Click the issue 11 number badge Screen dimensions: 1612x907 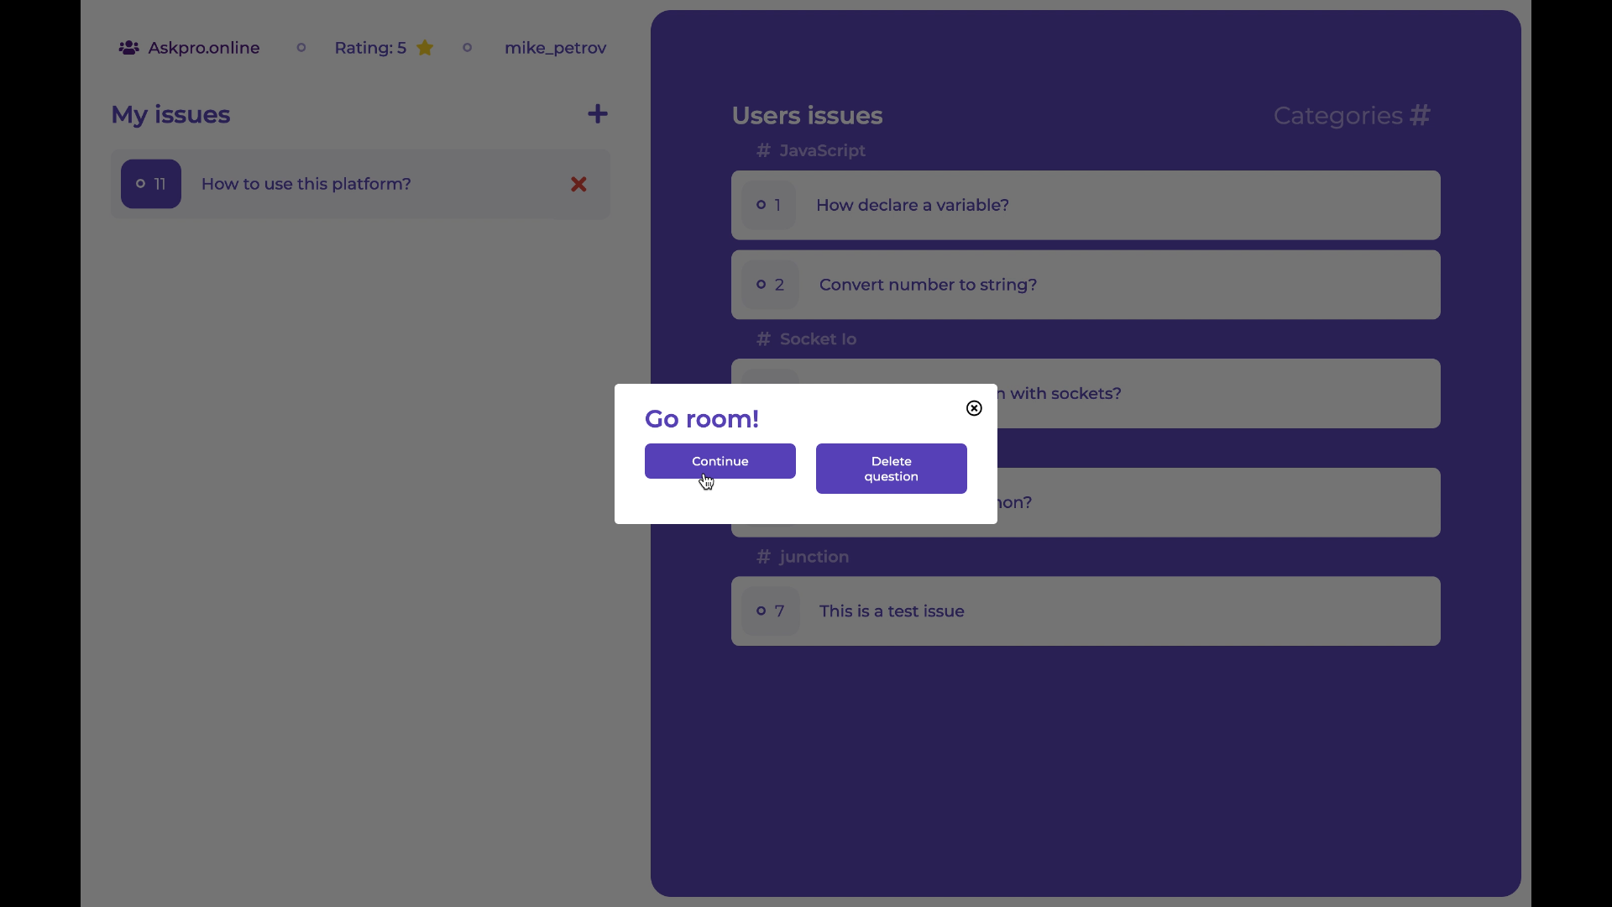[151, 184]
